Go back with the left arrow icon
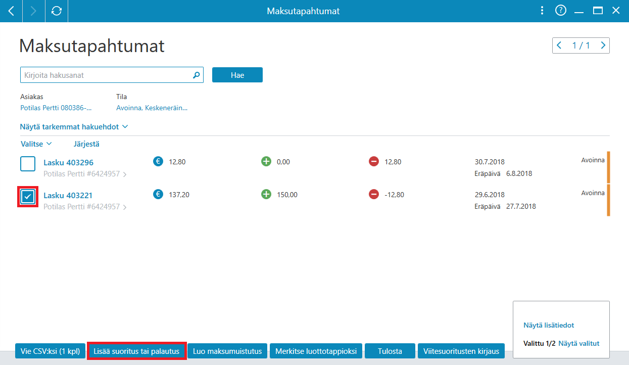The height and width of the screenshot is (365, 629). (11, 11)
